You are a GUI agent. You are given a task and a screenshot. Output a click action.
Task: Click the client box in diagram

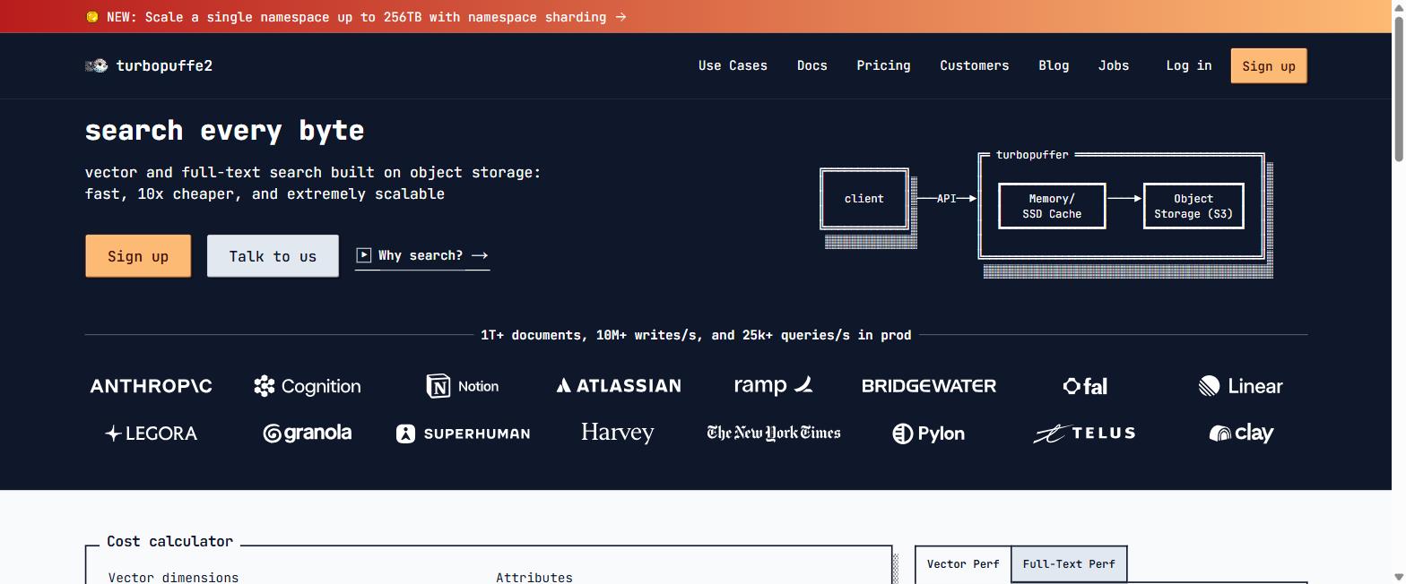pos(864,199)
